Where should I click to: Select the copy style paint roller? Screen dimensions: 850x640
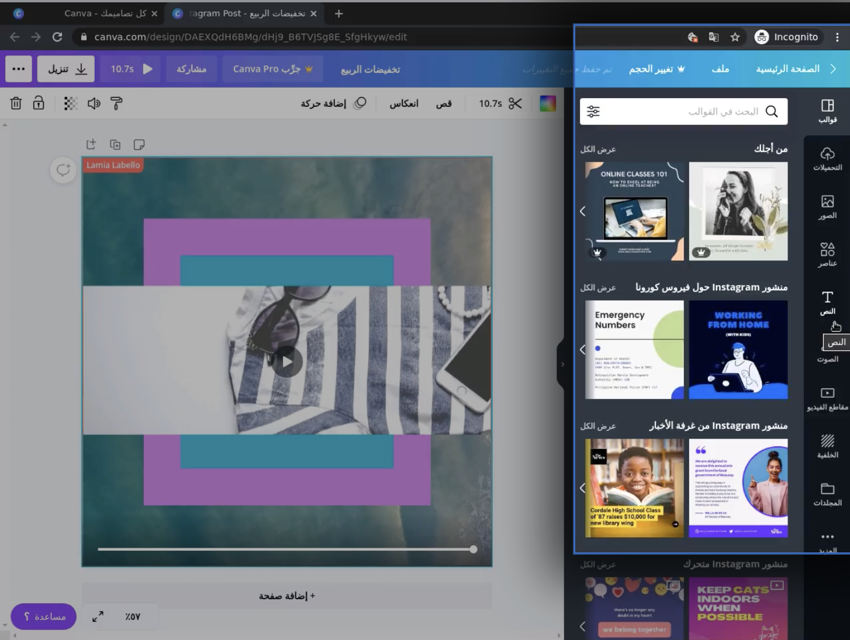pyautogui.click(x=116, y=103)
